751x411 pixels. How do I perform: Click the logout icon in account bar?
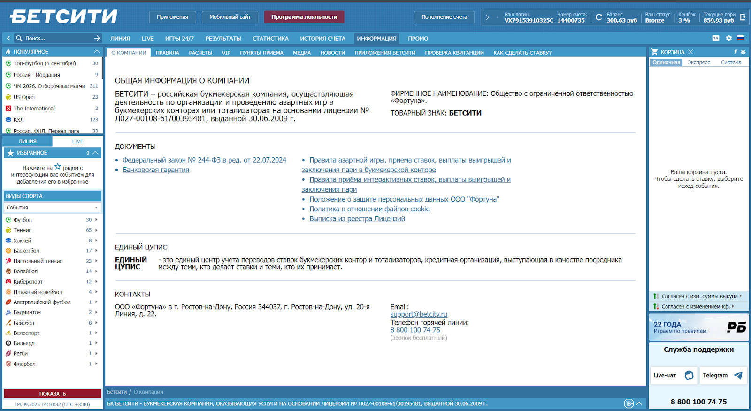point(743,17)
